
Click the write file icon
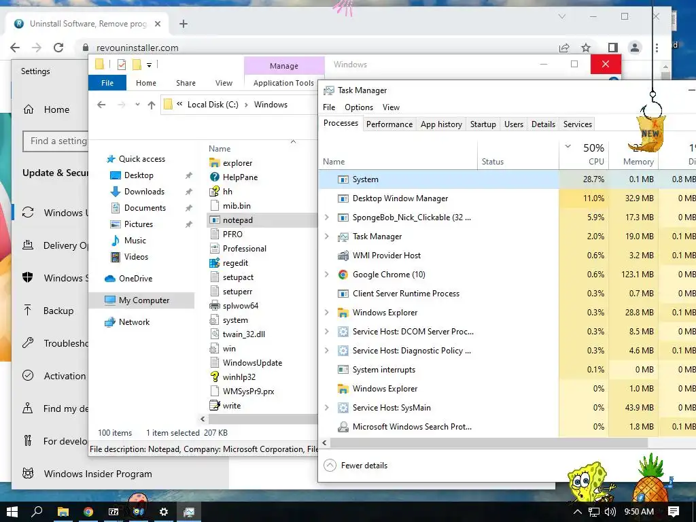pyautogui.click(x=214, y=405)
